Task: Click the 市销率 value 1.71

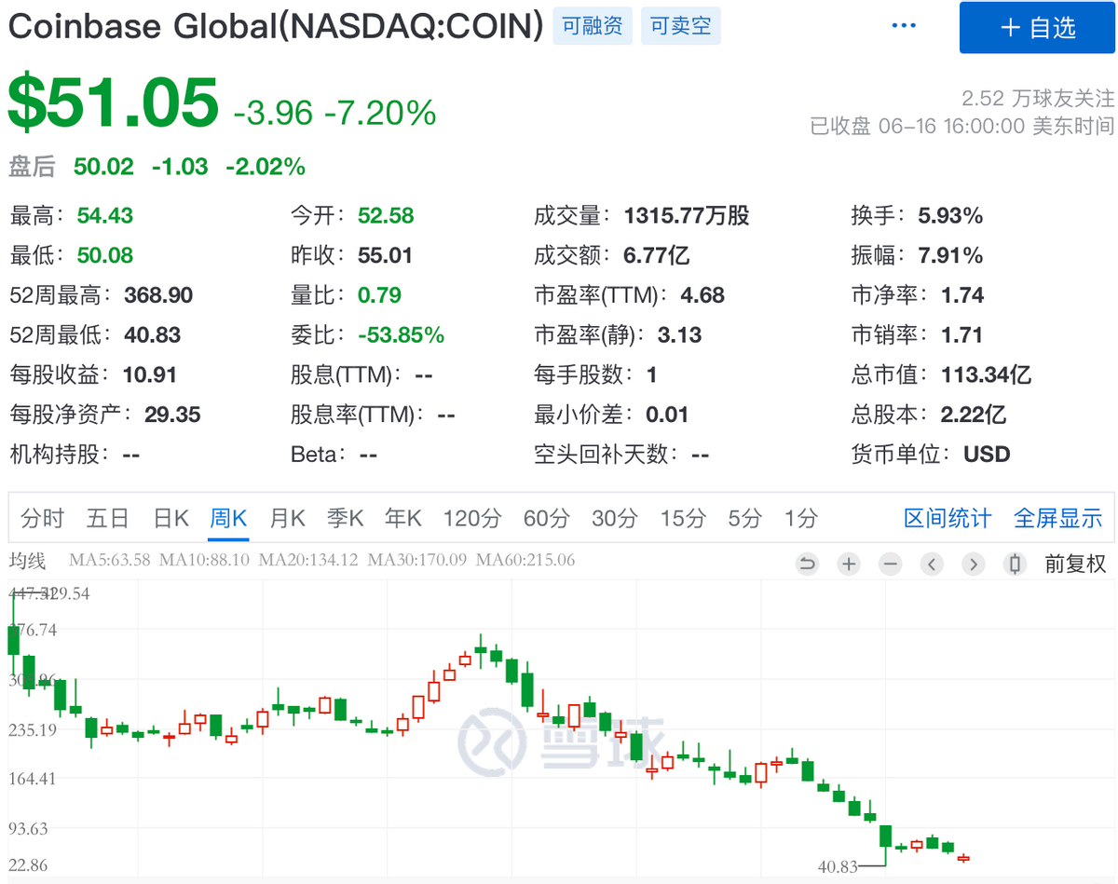Action: [x=962, y=335]
